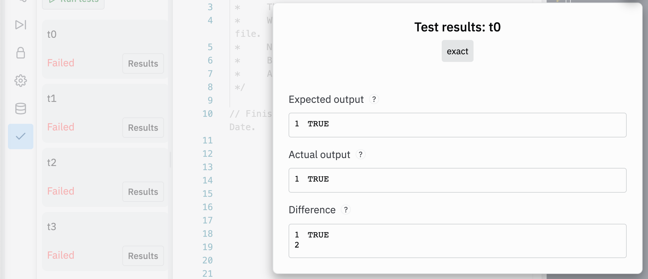Open Results for test t2
Viewport: 648px width, 279px height.
pyautogui.click(x=143, y=192)
